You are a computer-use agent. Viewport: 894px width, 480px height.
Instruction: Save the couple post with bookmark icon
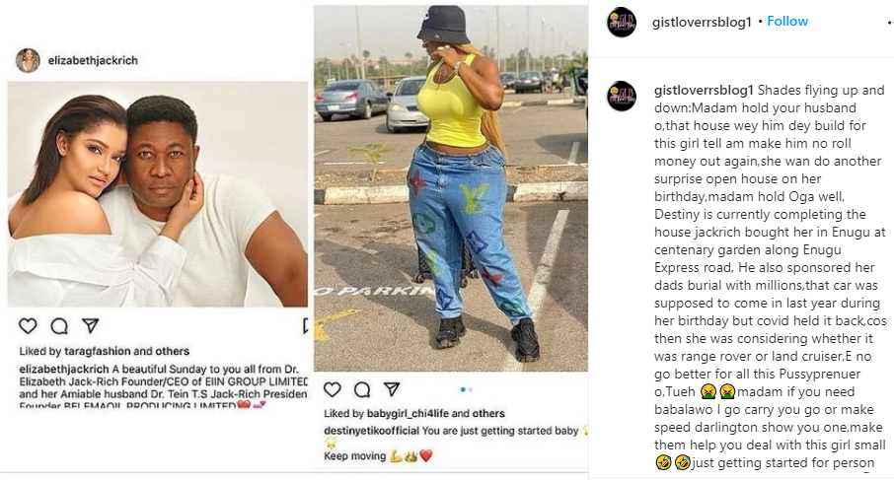coord(307,325)
